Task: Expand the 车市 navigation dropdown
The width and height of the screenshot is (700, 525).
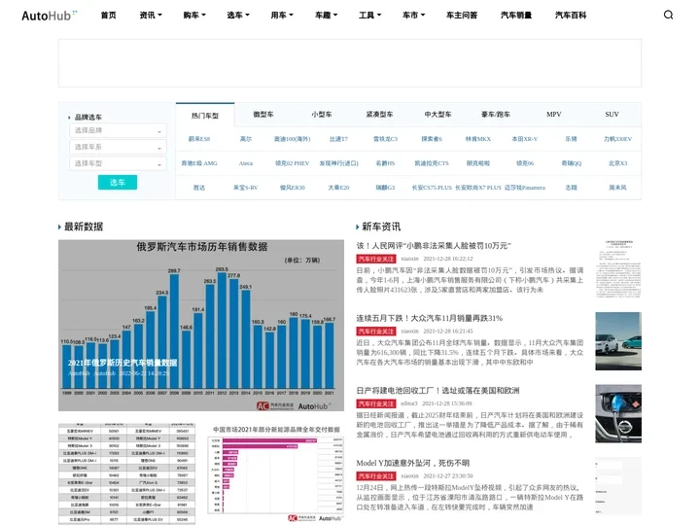Action: [413, 16]
